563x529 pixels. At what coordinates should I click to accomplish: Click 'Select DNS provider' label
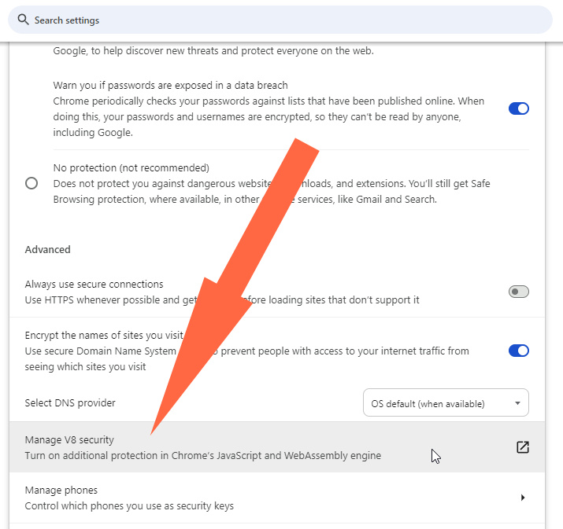pyautogui.click(x=70, y=403)
